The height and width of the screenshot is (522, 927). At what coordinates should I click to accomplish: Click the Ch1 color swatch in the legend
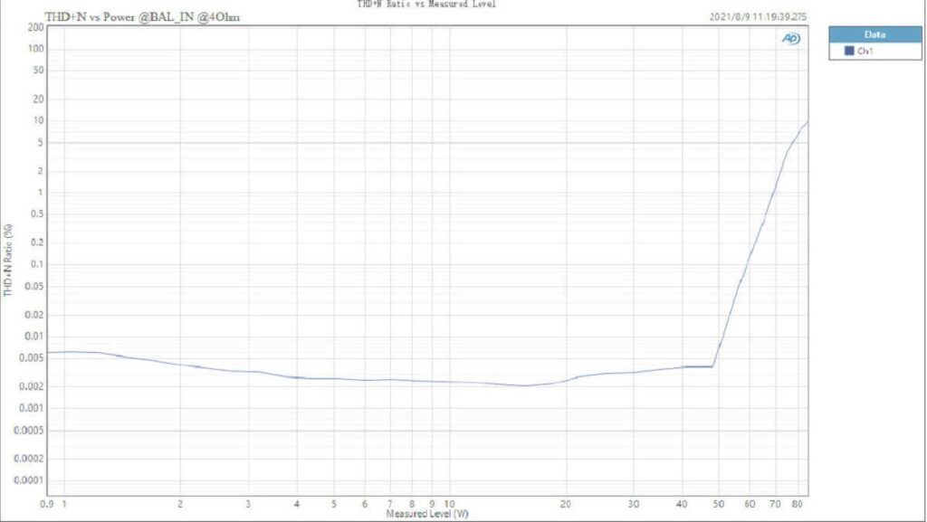[x=849, y=52]
